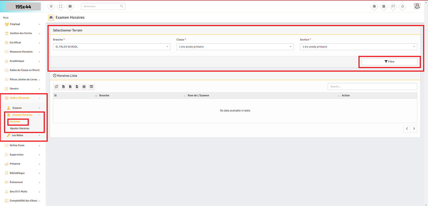This screenshot has height=206, width=428.
Task: Click the Filtre button
Action: 389,62
